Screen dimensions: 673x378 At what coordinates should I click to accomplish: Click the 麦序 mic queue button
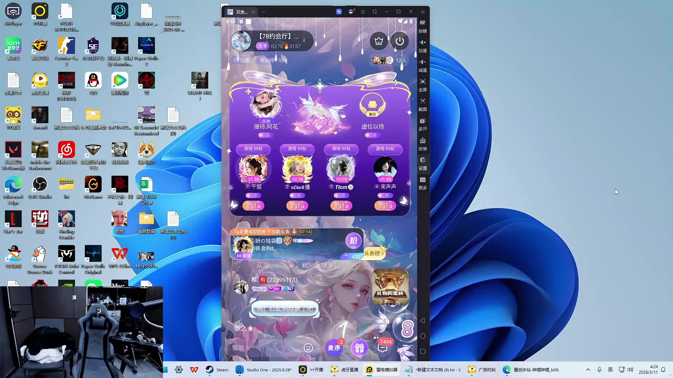pos(334,348)
